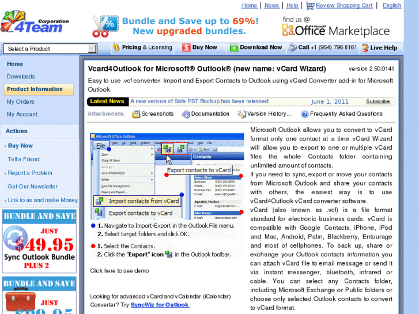Screen dimensions: 419x314
Task: Go to Home in the sidebar
Action: click(x=15, y=64)
